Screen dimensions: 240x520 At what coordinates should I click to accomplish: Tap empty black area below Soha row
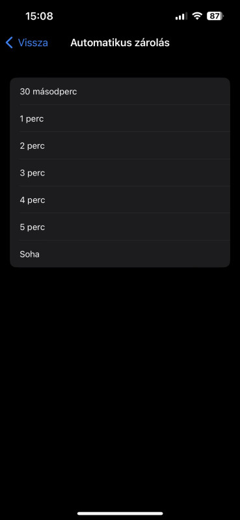pos(120,382)
